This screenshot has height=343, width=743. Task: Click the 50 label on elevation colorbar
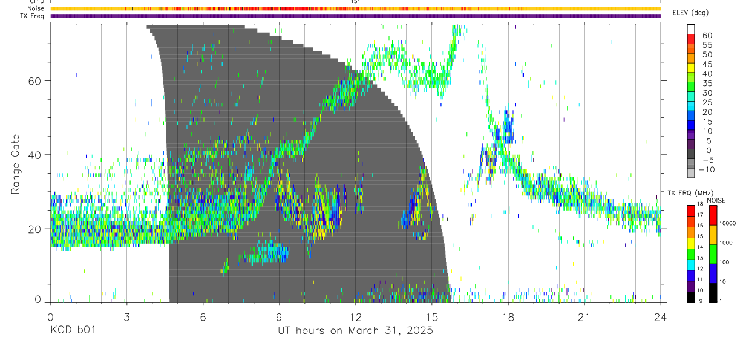tap(706, 54)
